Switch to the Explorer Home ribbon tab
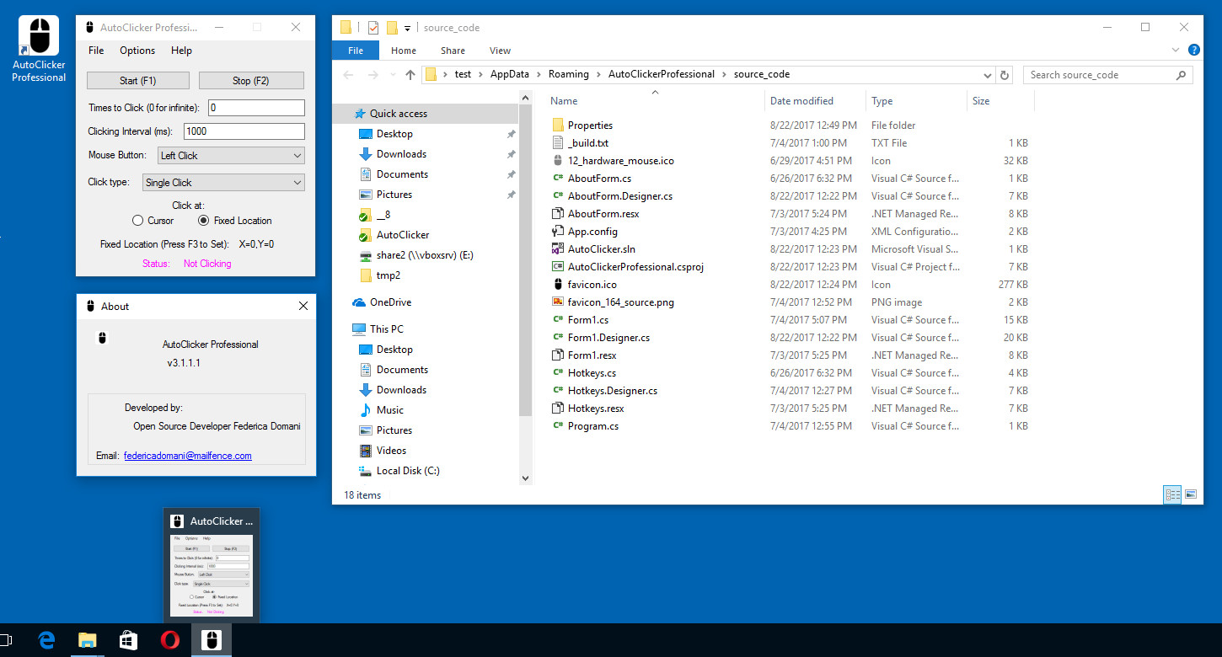 click(404, 51)
